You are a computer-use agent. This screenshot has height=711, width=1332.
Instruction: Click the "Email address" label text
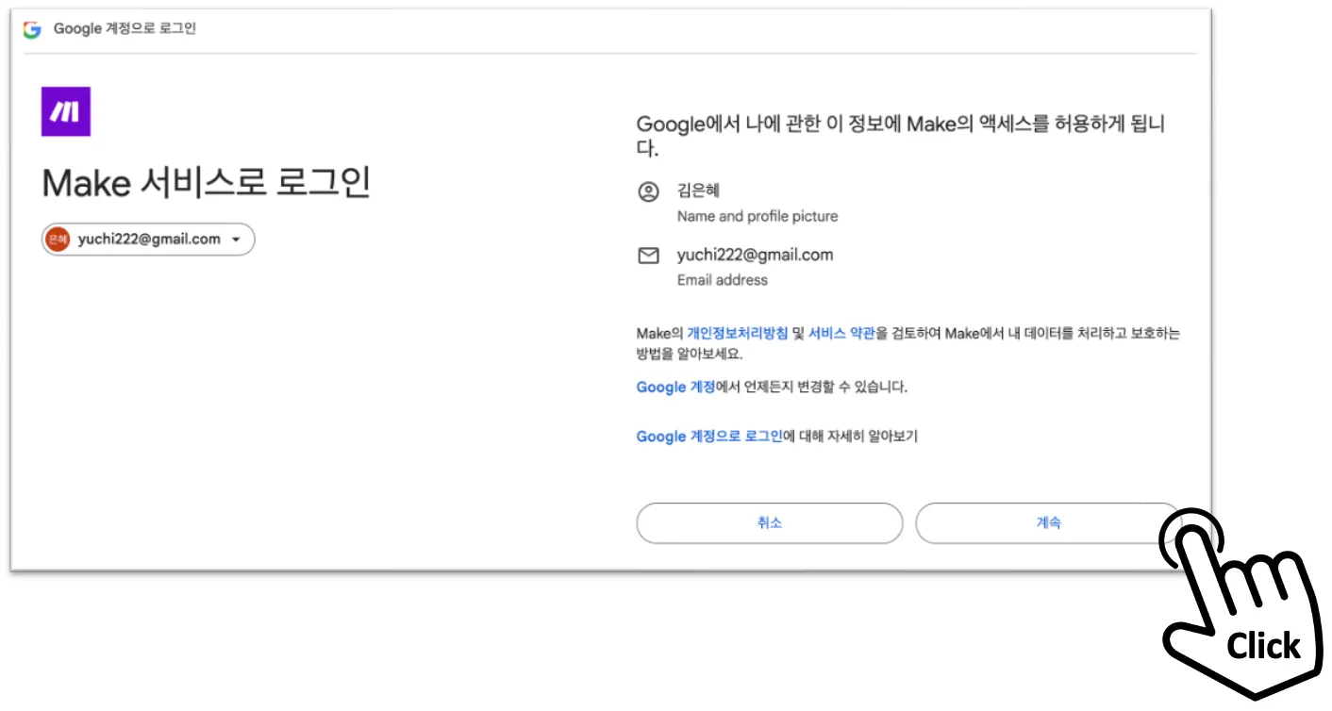[x=723, y=280]
